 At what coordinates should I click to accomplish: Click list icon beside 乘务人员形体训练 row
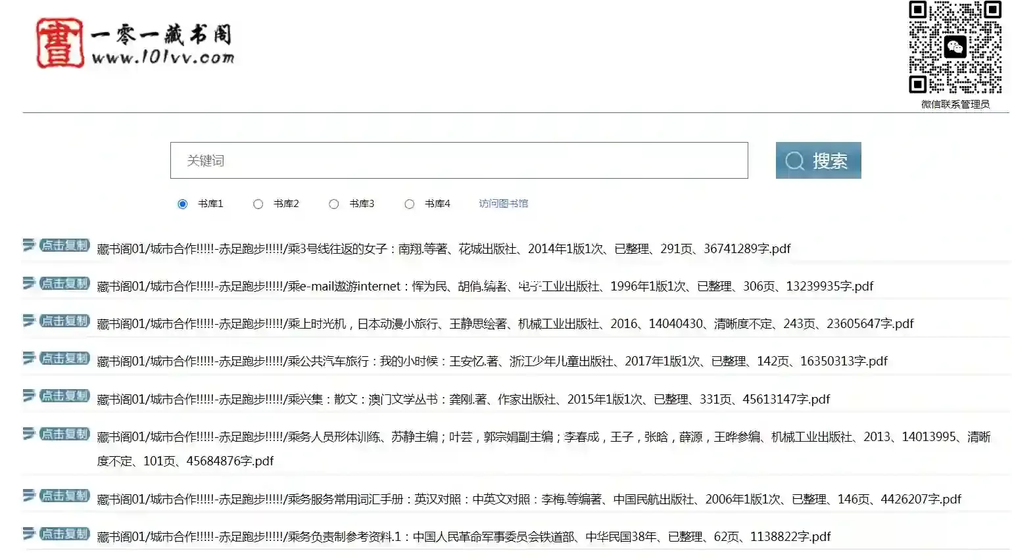pyautogui.click(x=29, y=434)
